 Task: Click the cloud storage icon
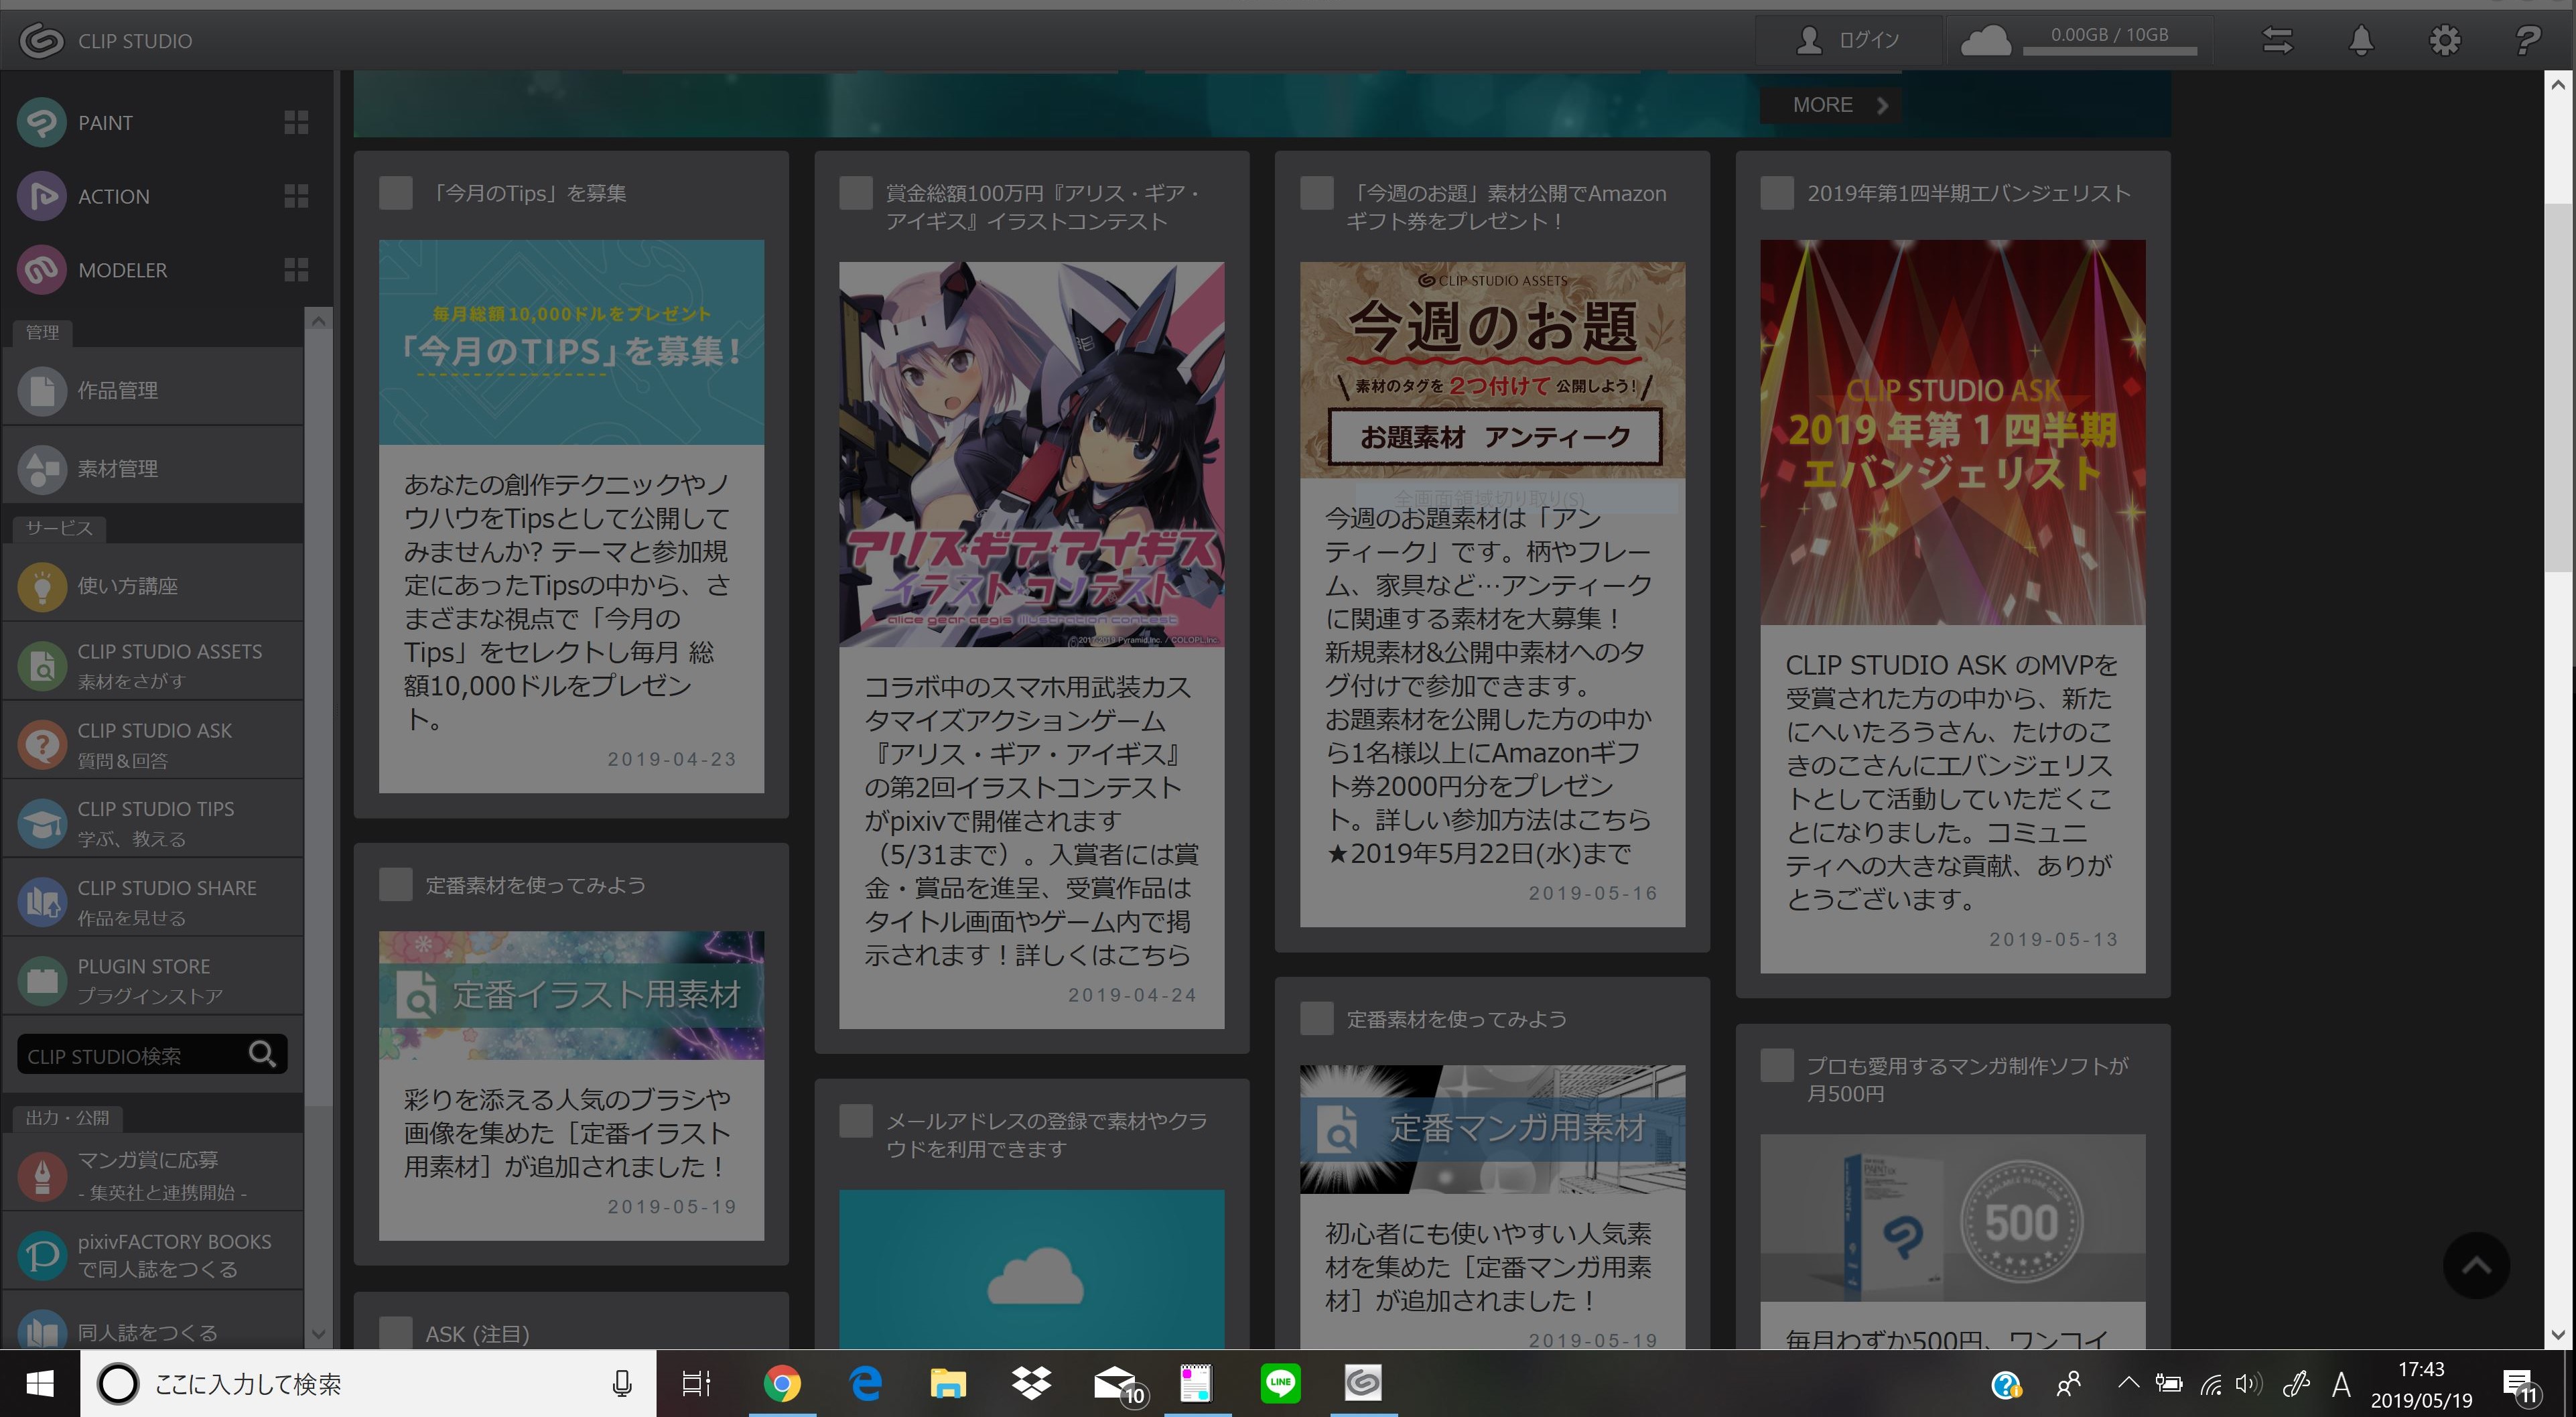[1985, 41]
